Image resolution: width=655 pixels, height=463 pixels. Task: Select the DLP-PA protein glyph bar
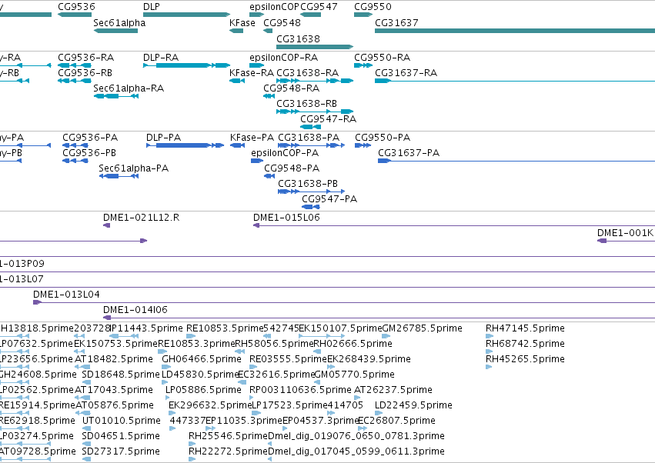[185, 145]
